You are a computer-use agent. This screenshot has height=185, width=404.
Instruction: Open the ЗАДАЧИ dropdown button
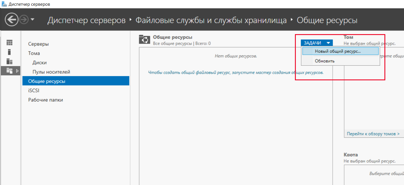(x=317, y=43)
